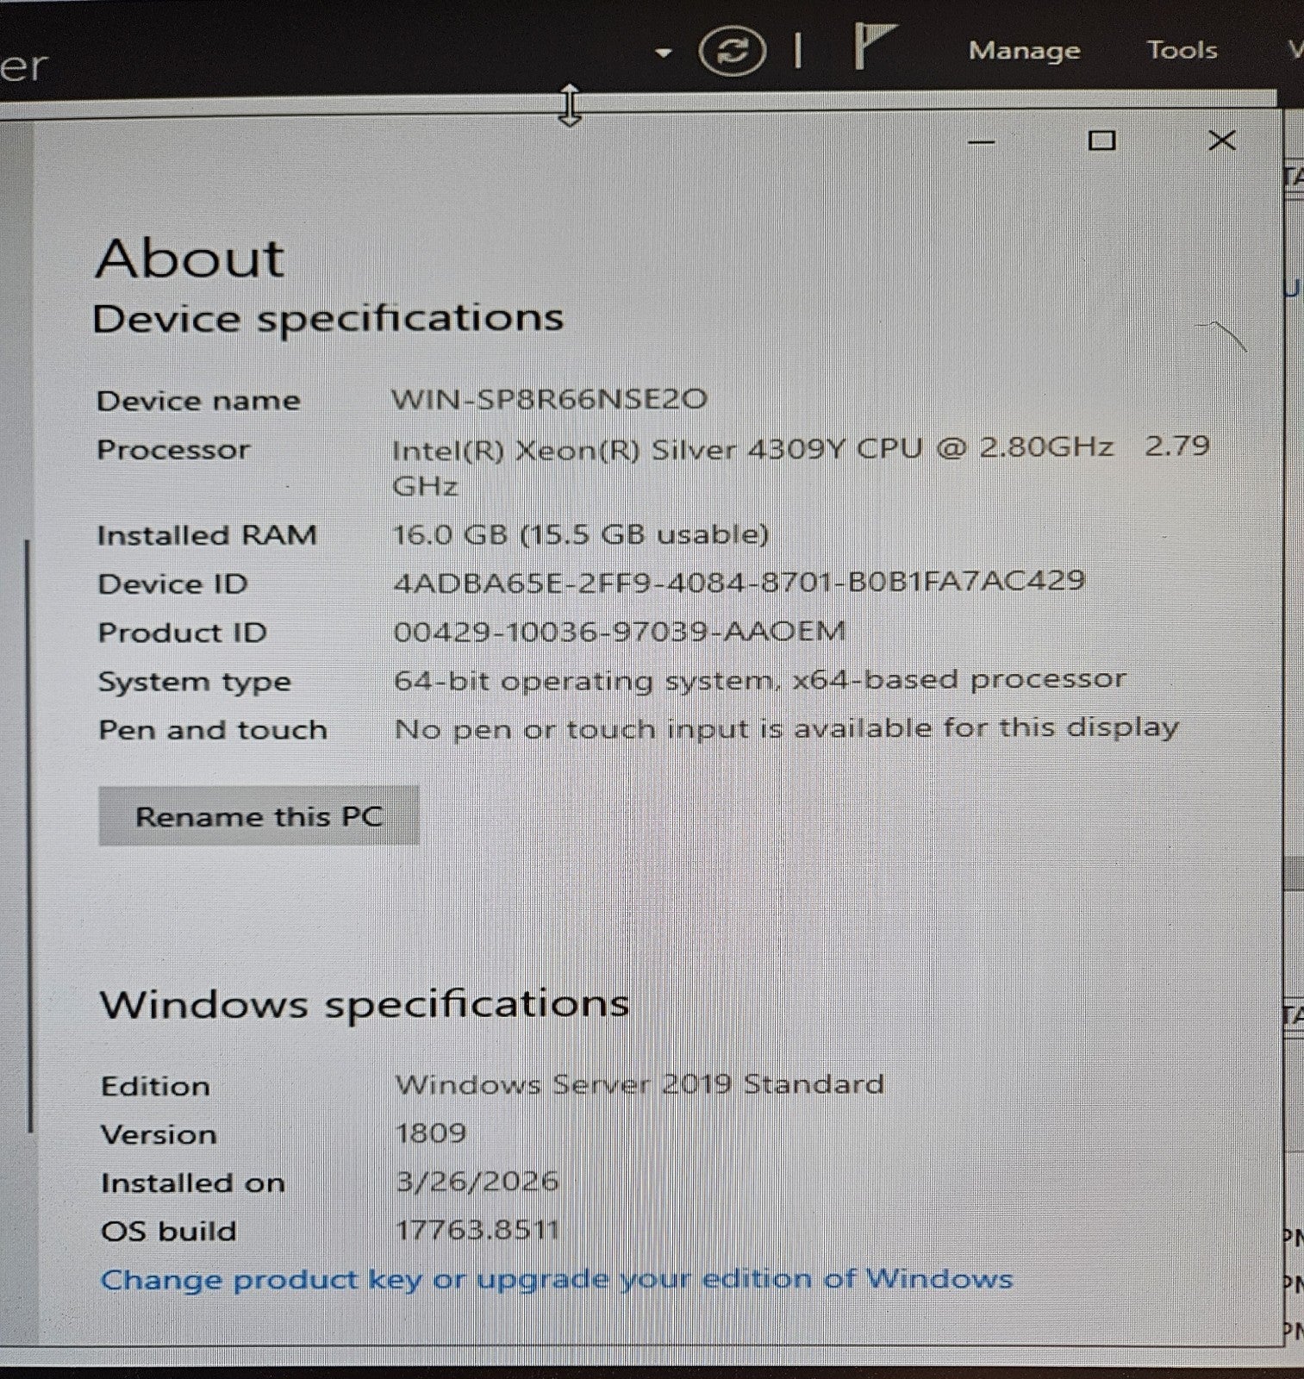Select OS build value 17763.8511
Image resolution: width=1304 pixels, height=1379 pixels.
[x=477, y=1229]
